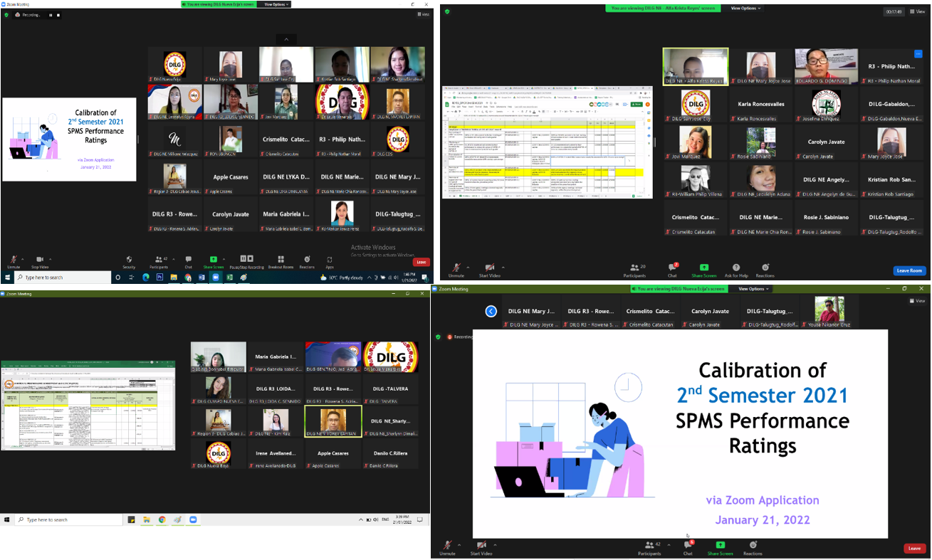Expand audio options arrow beside Unmute, Breakout Rooms window
Image resolution: width=932 pixels, height=560 pixels.
point(23,259)
